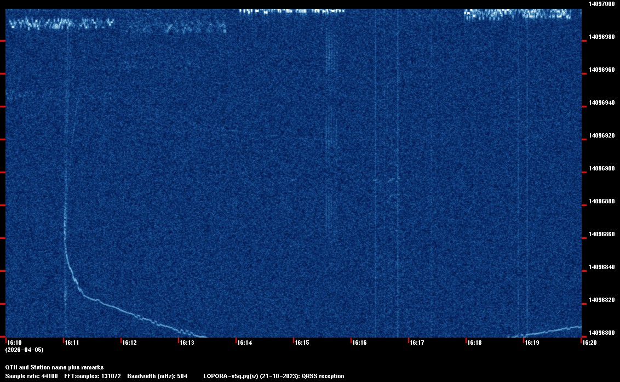
Task: Click the Sample rate: 44100 text
Action: (31, 376)
